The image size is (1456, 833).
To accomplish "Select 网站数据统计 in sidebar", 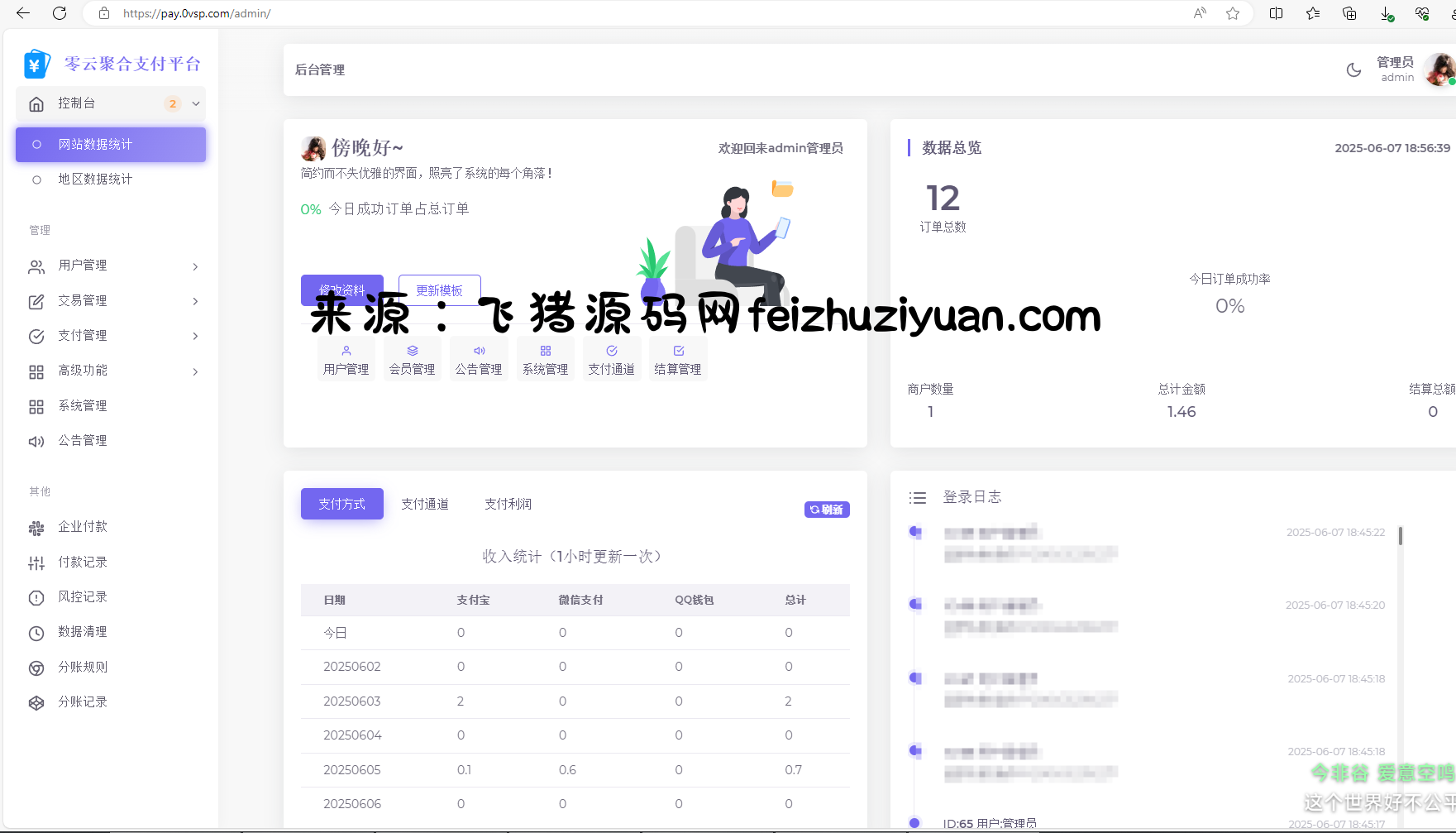I will 111,145.
